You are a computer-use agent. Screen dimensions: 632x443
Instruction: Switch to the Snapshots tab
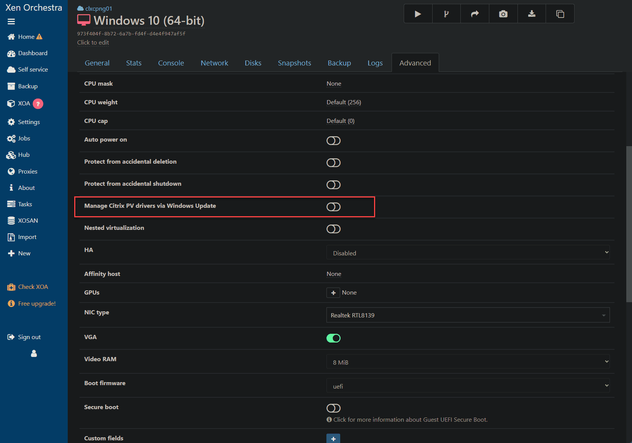(295, 63)
